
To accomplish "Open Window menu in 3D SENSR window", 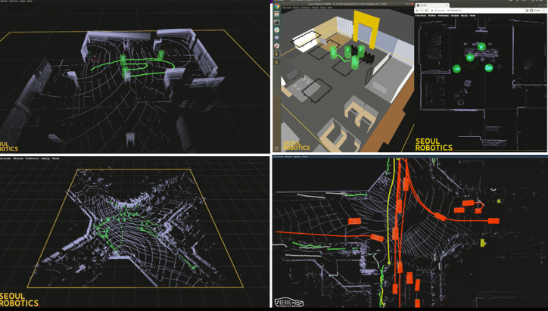I will 296,8.
